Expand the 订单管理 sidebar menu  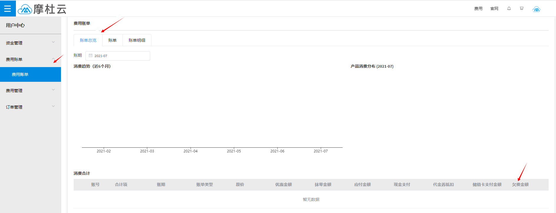[30, 107]
